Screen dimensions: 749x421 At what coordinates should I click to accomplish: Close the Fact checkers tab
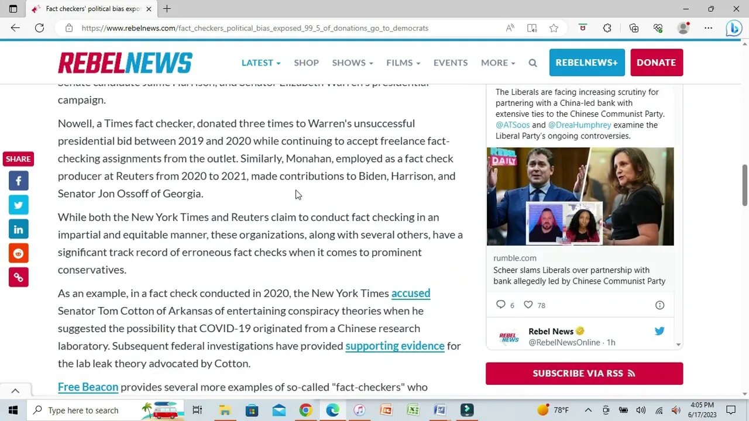coord(149,9)
